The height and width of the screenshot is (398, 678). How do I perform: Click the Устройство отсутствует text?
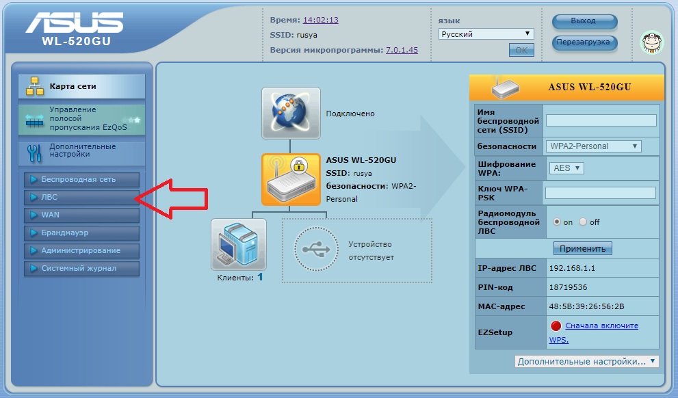[x=371, y=251]
